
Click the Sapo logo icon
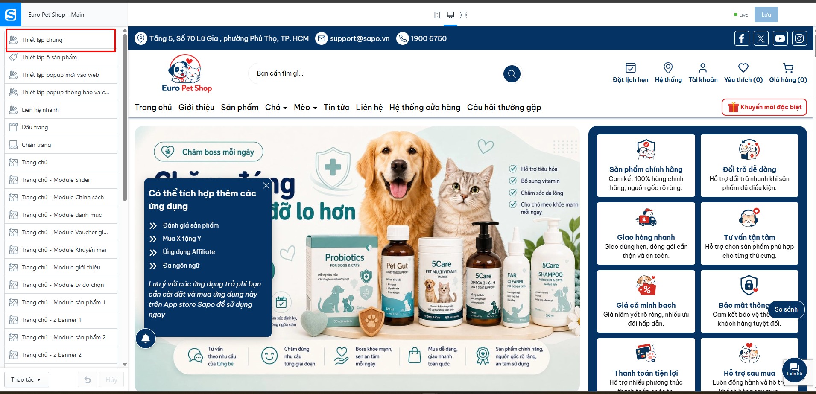(11, 15)
